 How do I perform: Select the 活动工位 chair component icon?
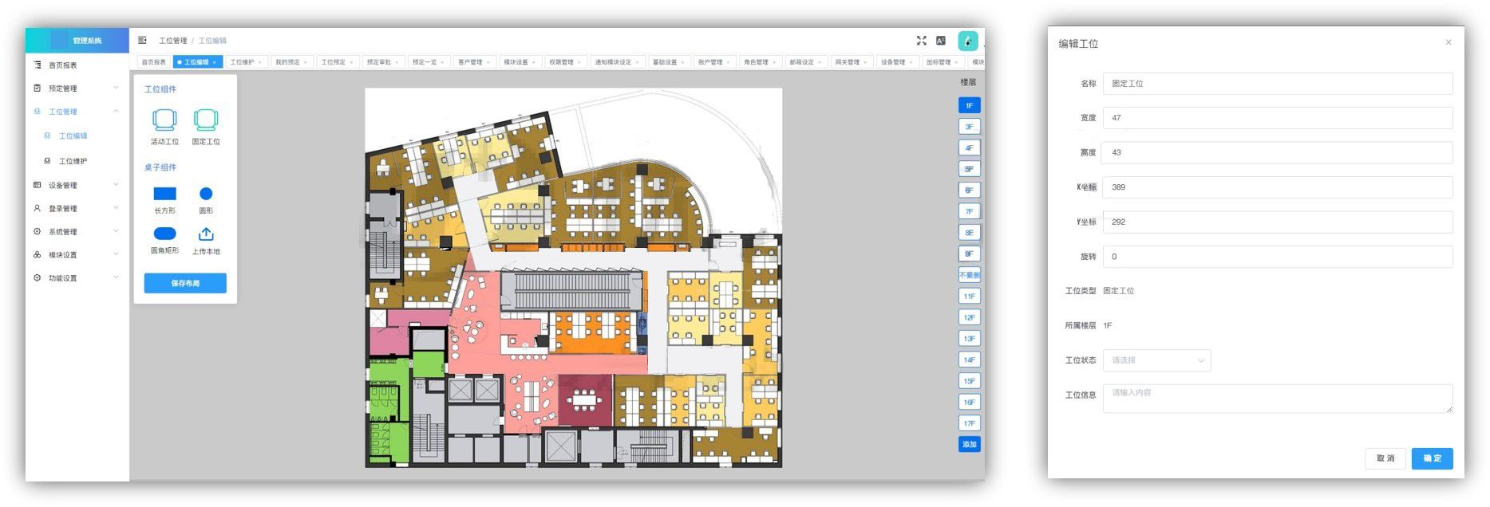164,120
